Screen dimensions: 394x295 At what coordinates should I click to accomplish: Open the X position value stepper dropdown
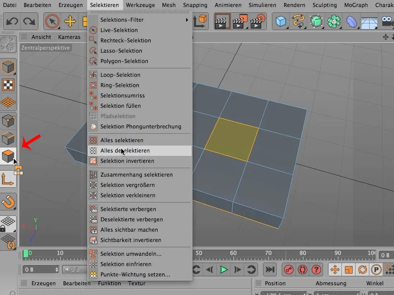[304, 293]
